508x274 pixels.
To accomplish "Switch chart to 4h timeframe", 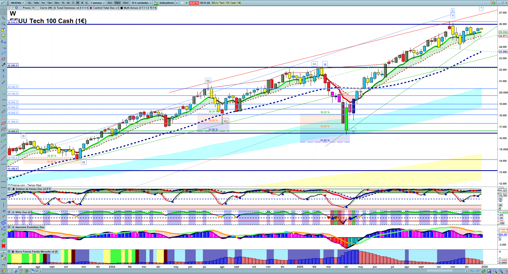I will (x=68, y=3).
